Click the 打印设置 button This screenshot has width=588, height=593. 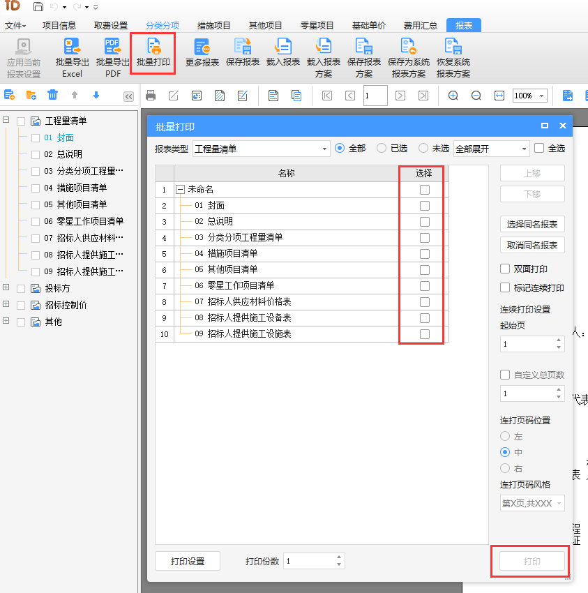190,561
